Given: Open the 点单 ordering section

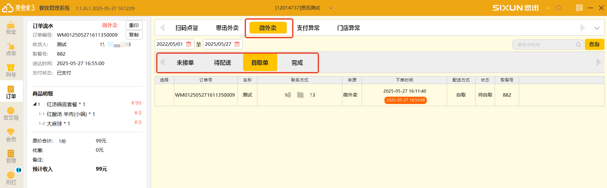Looking at the screenshot, I should point(11,49).
